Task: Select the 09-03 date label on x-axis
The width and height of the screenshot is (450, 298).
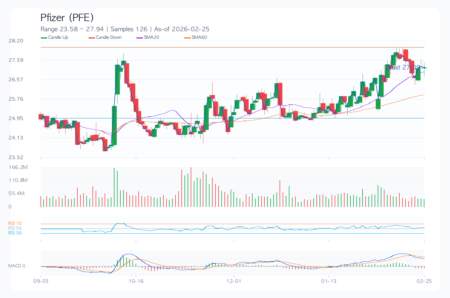Action: 41,281
